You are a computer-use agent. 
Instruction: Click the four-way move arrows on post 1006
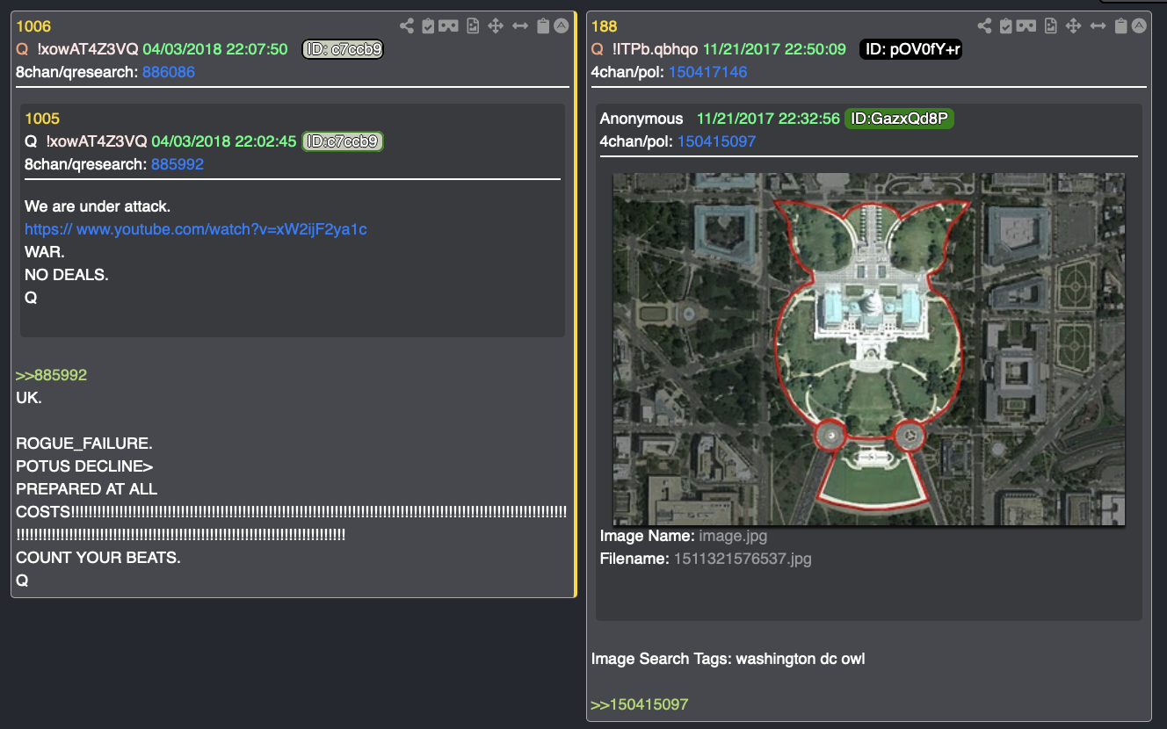pyautogui.click(x=496, y=26)
